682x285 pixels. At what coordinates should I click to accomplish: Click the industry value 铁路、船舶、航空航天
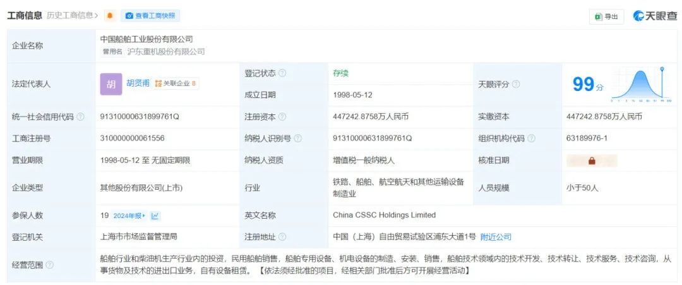[x=398, y=188]
